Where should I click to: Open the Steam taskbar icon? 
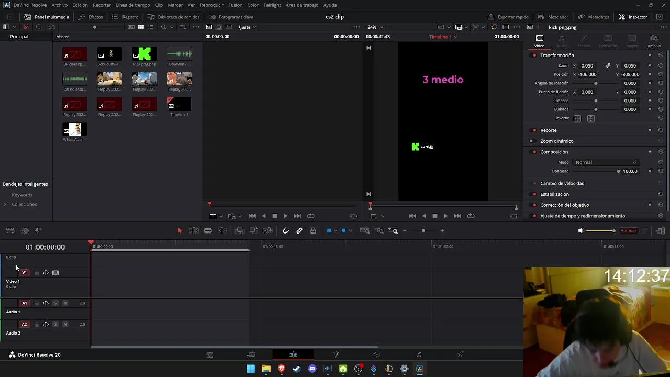[297, 369]
